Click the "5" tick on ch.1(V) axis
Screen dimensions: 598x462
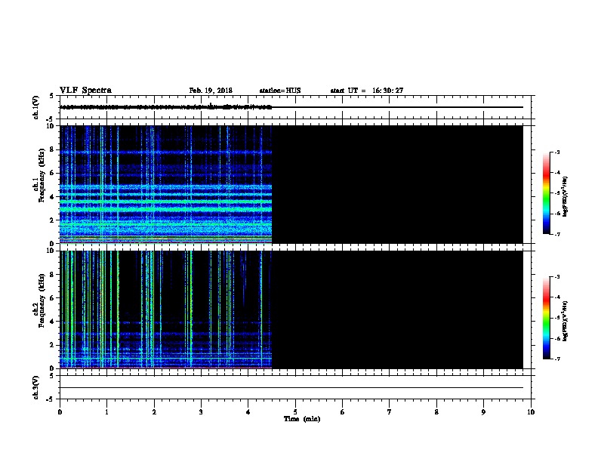click(x=52, y=96)
